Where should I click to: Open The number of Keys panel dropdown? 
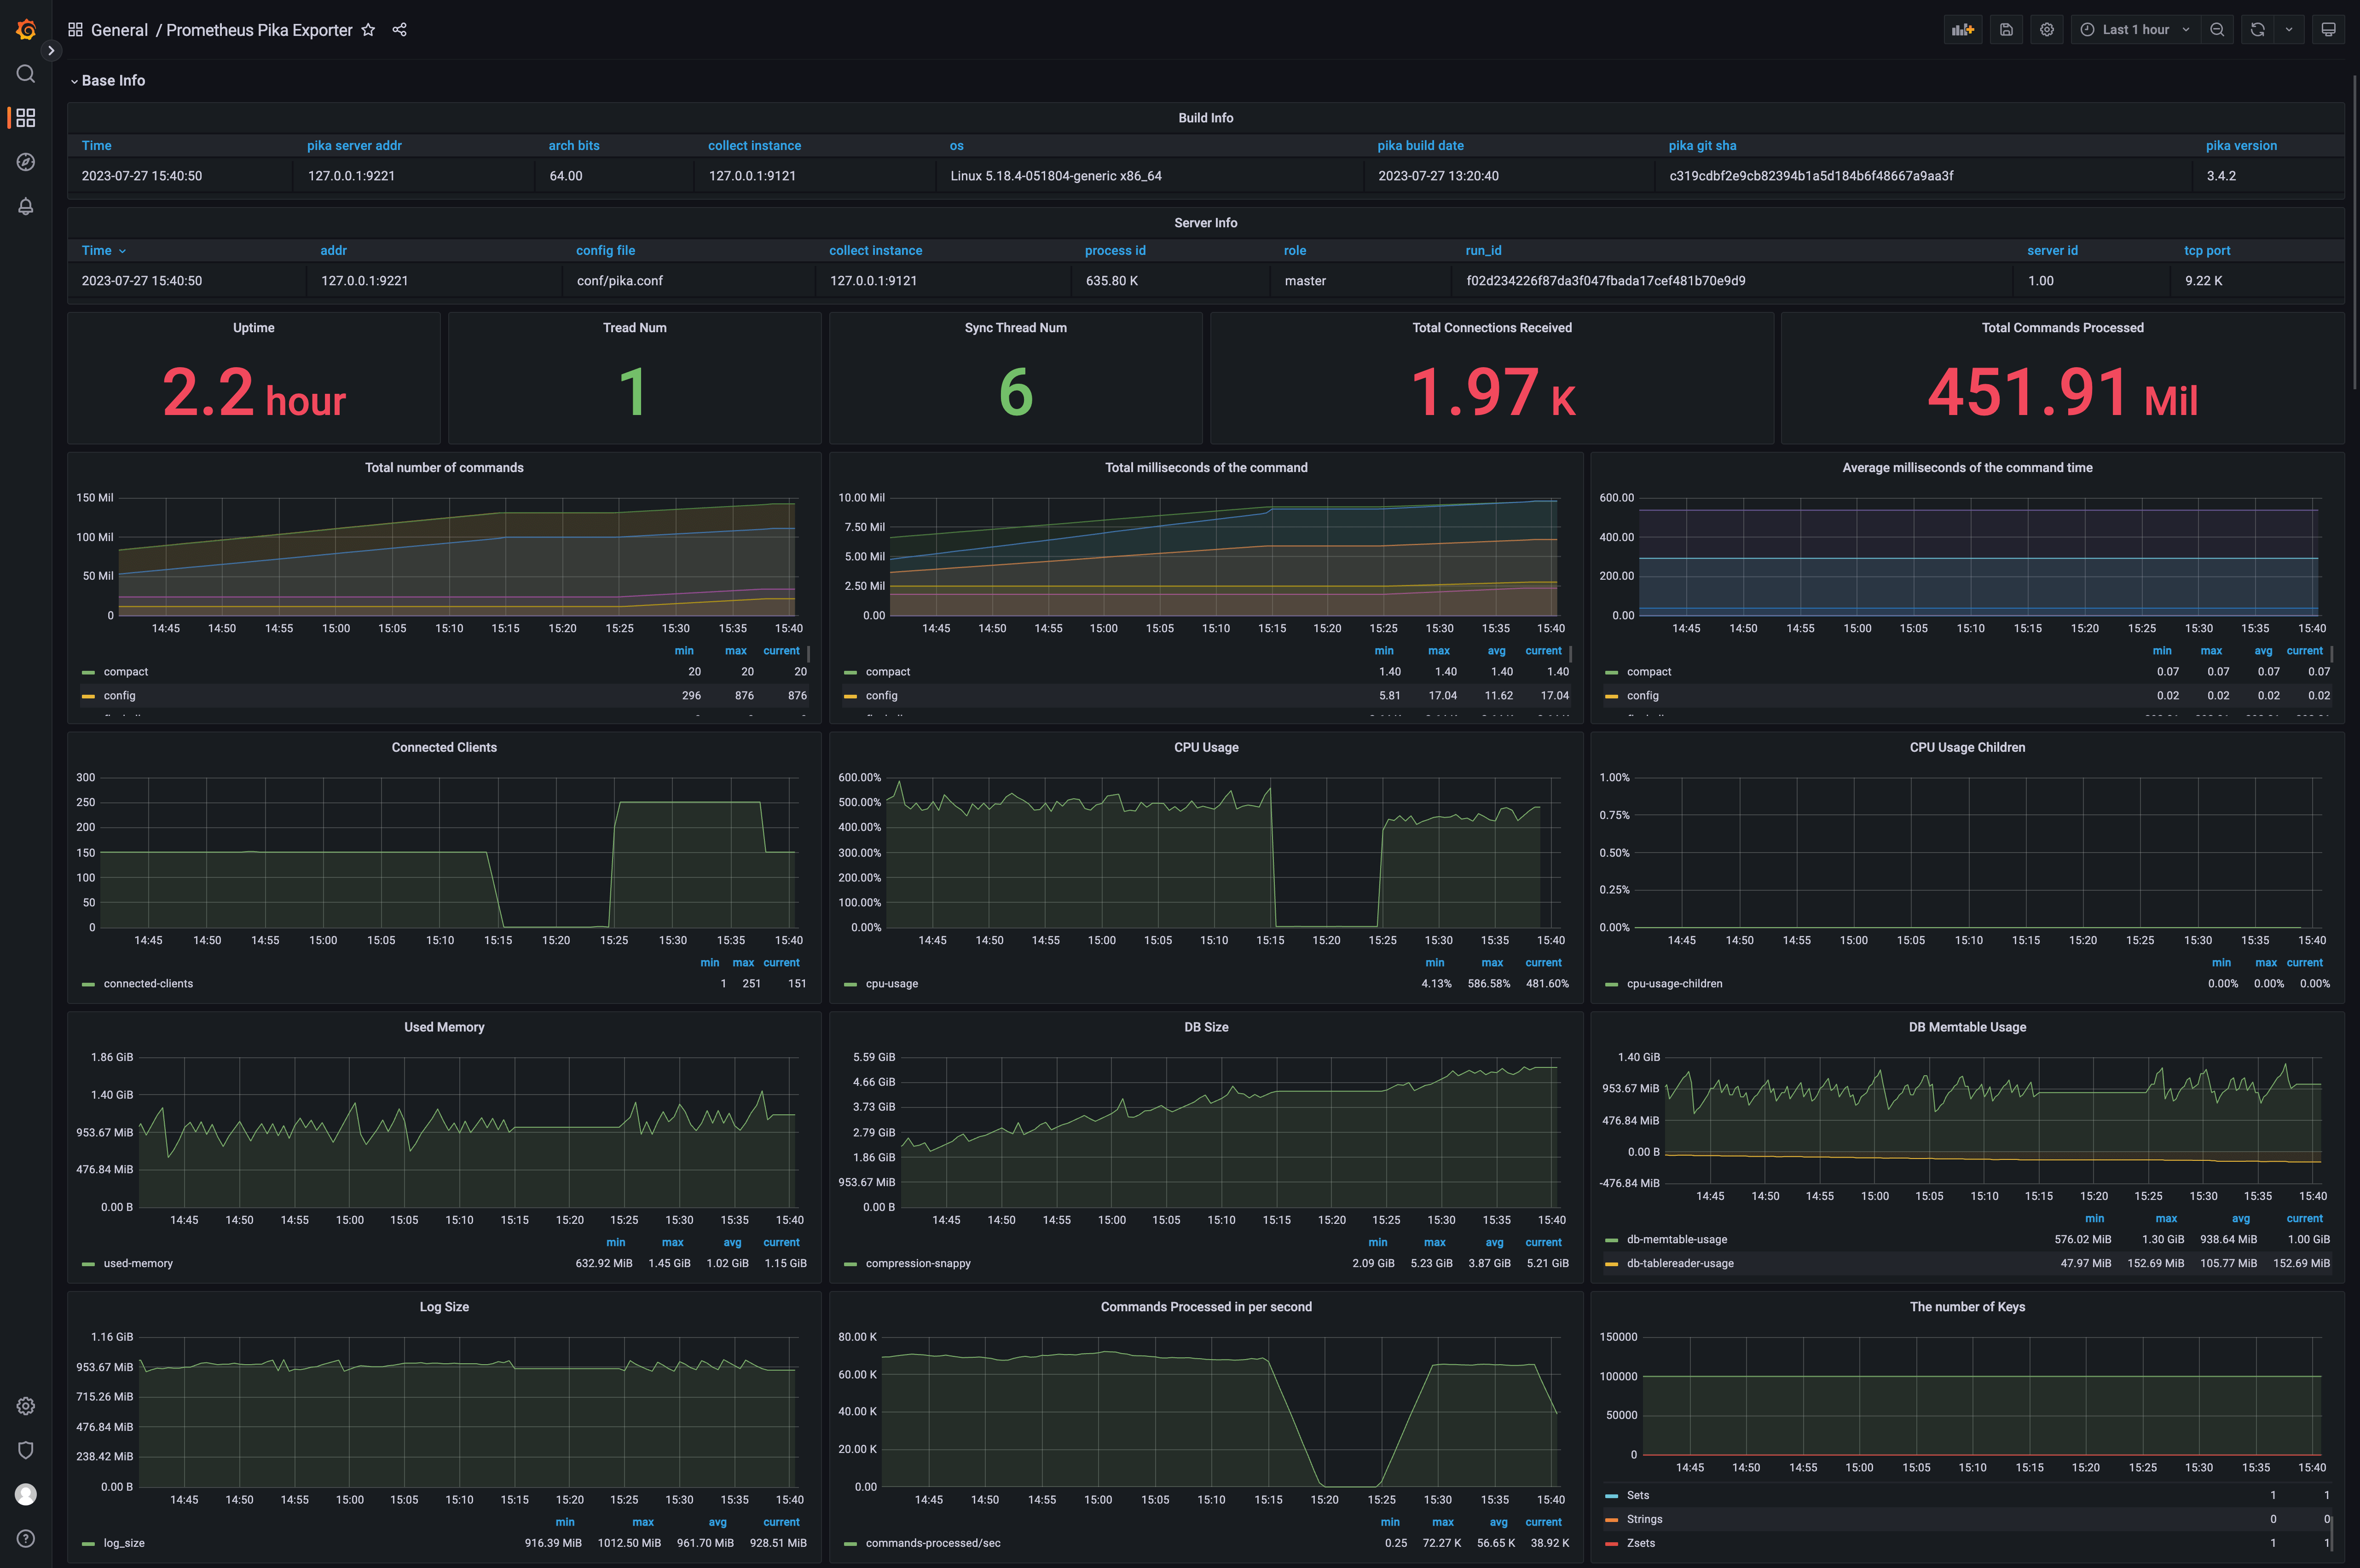pos(1967,1308)
